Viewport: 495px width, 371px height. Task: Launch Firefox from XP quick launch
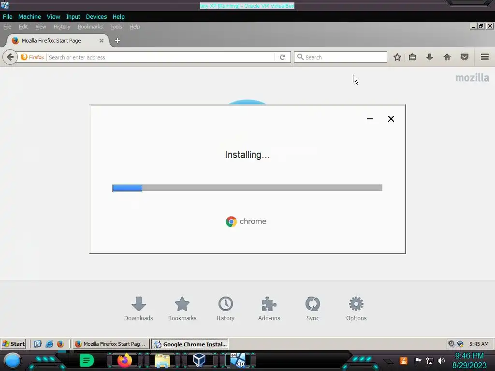[60, 344]
